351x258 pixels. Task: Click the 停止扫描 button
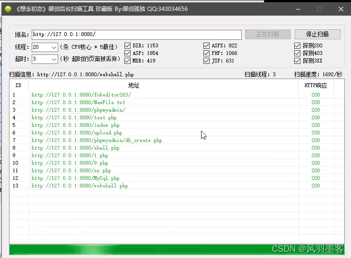317,34
